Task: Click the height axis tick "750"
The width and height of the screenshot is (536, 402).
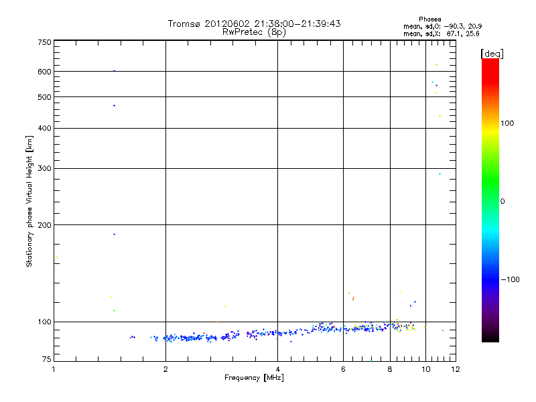Action: pos(44,42)
